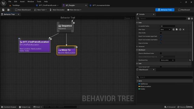Viewport: 194px width, 109px height.
Task: Open the Edit menu
Action: pos(15,2)
